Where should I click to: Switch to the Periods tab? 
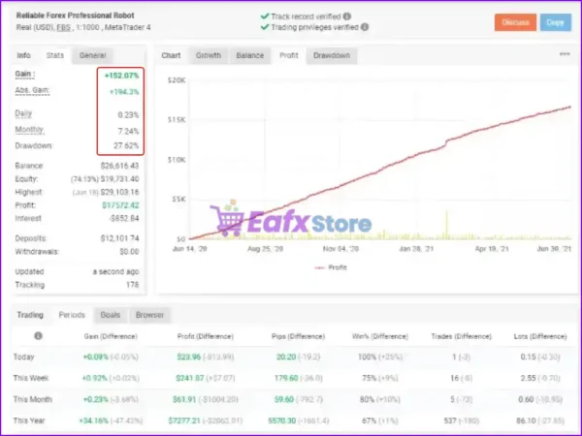click(72, 315)
